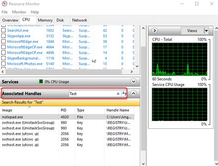
Task: Tick the SkypeApp.exe checkbox
Action: click(3, 36)
